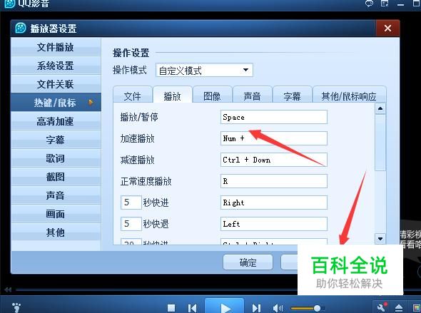Select 歌词 in the sidebar
The width and height of the screenshot is (421, 313).
pos(56,158)
